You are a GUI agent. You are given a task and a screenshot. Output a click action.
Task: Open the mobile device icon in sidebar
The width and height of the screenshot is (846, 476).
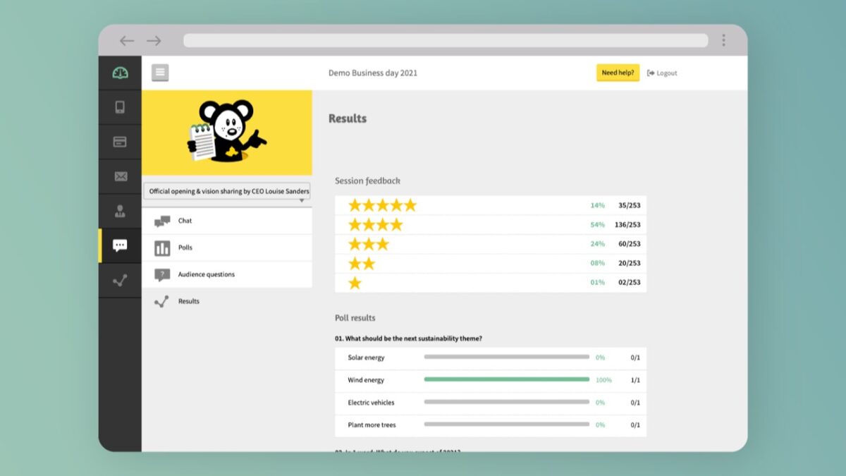[120, 107]
